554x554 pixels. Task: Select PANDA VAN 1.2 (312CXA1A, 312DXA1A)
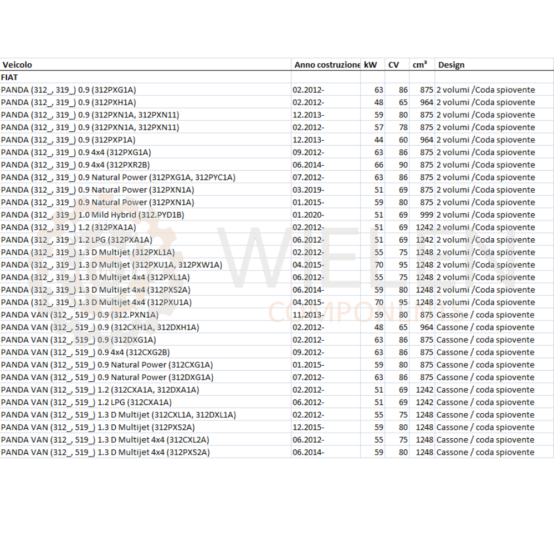pos(145,389)
